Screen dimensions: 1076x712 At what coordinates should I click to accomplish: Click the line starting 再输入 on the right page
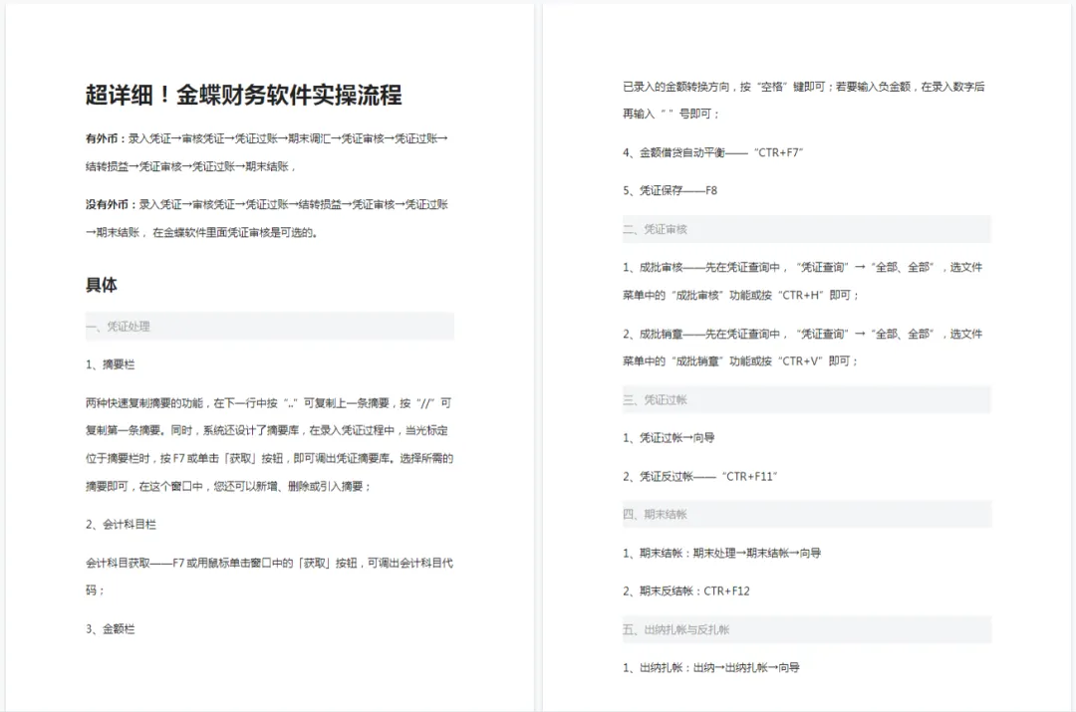click(x=671, y=114)
